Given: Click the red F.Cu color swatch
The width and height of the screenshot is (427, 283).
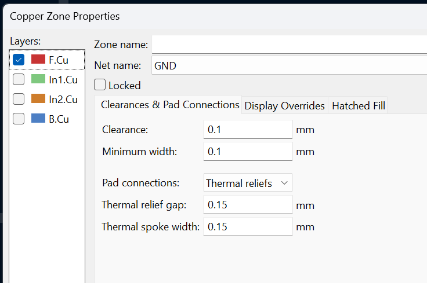Looking at the screenshot, I should tap(38, 59).
